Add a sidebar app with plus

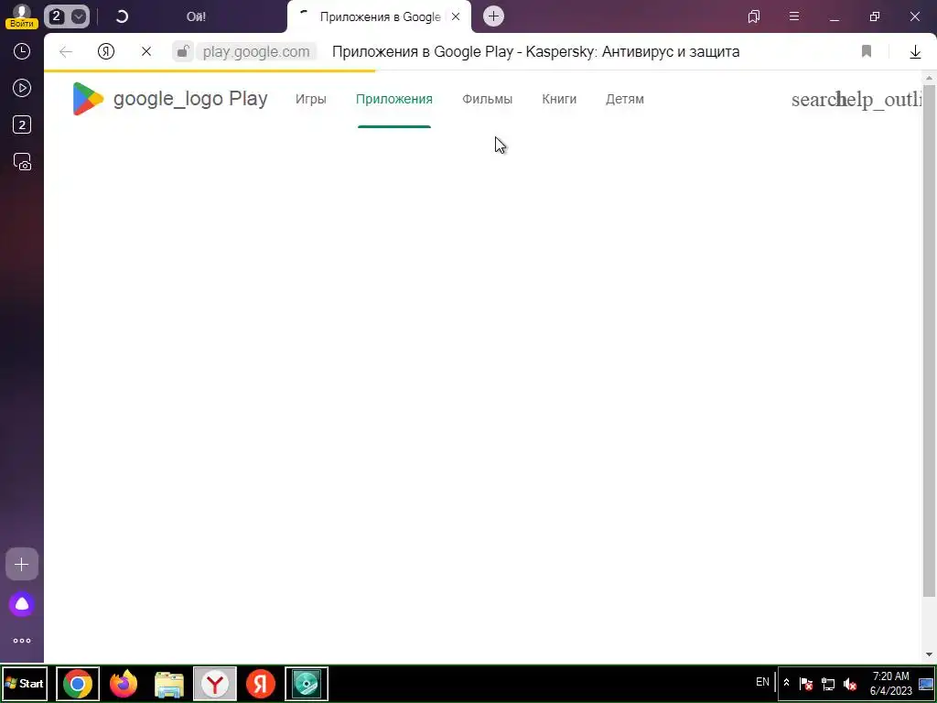22,564
